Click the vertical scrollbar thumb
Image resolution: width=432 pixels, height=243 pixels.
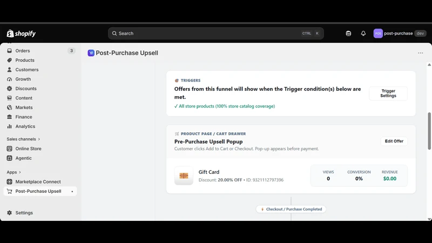[x=429, y=131]
